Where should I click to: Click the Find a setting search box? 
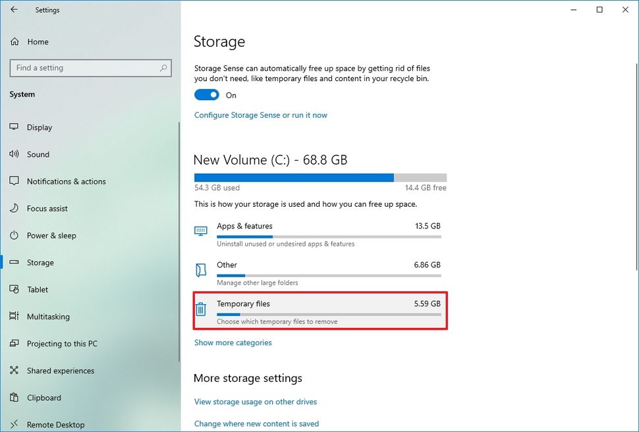(90, 68)
